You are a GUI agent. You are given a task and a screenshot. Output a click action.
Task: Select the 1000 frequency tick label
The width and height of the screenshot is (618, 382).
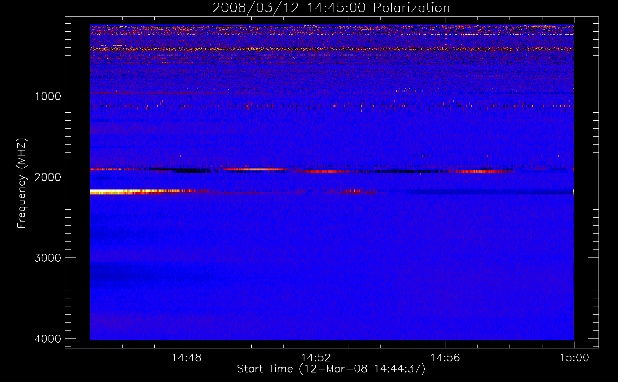48,96
